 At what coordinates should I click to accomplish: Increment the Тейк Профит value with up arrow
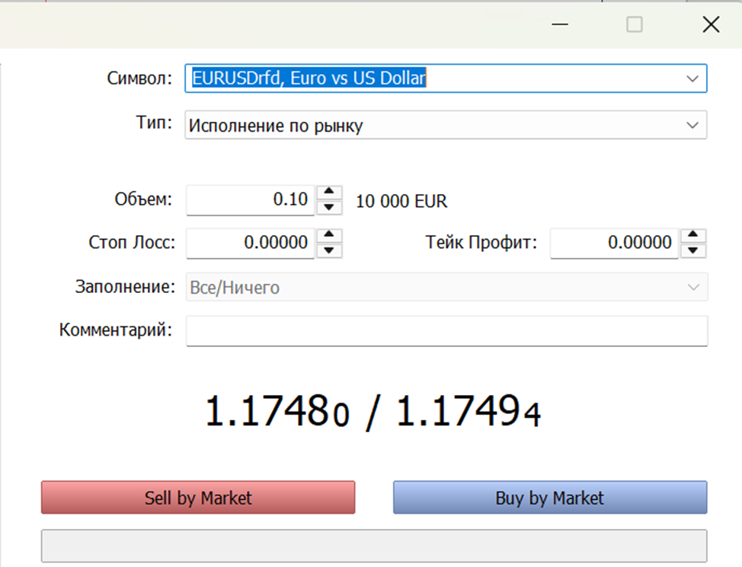click(692, 236)
